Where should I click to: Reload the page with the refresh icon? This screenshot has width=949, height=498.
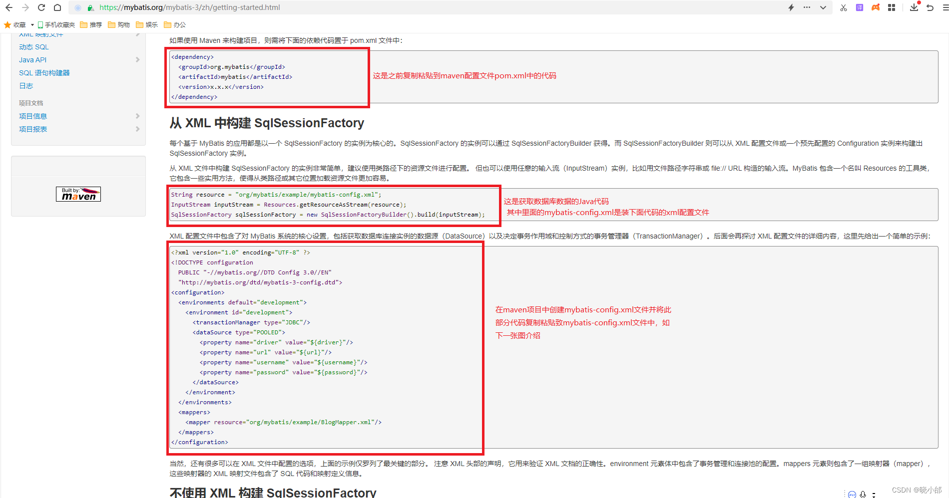[x=41, y=7]
